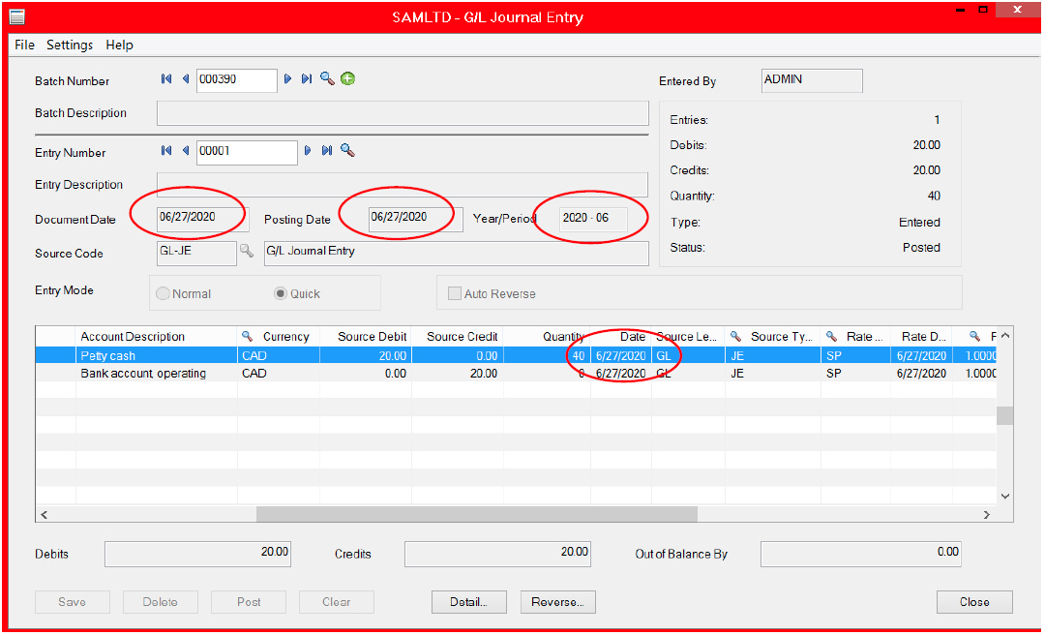Open the Entry Number finder
The image size is (1045, 635).
[347, 151]
